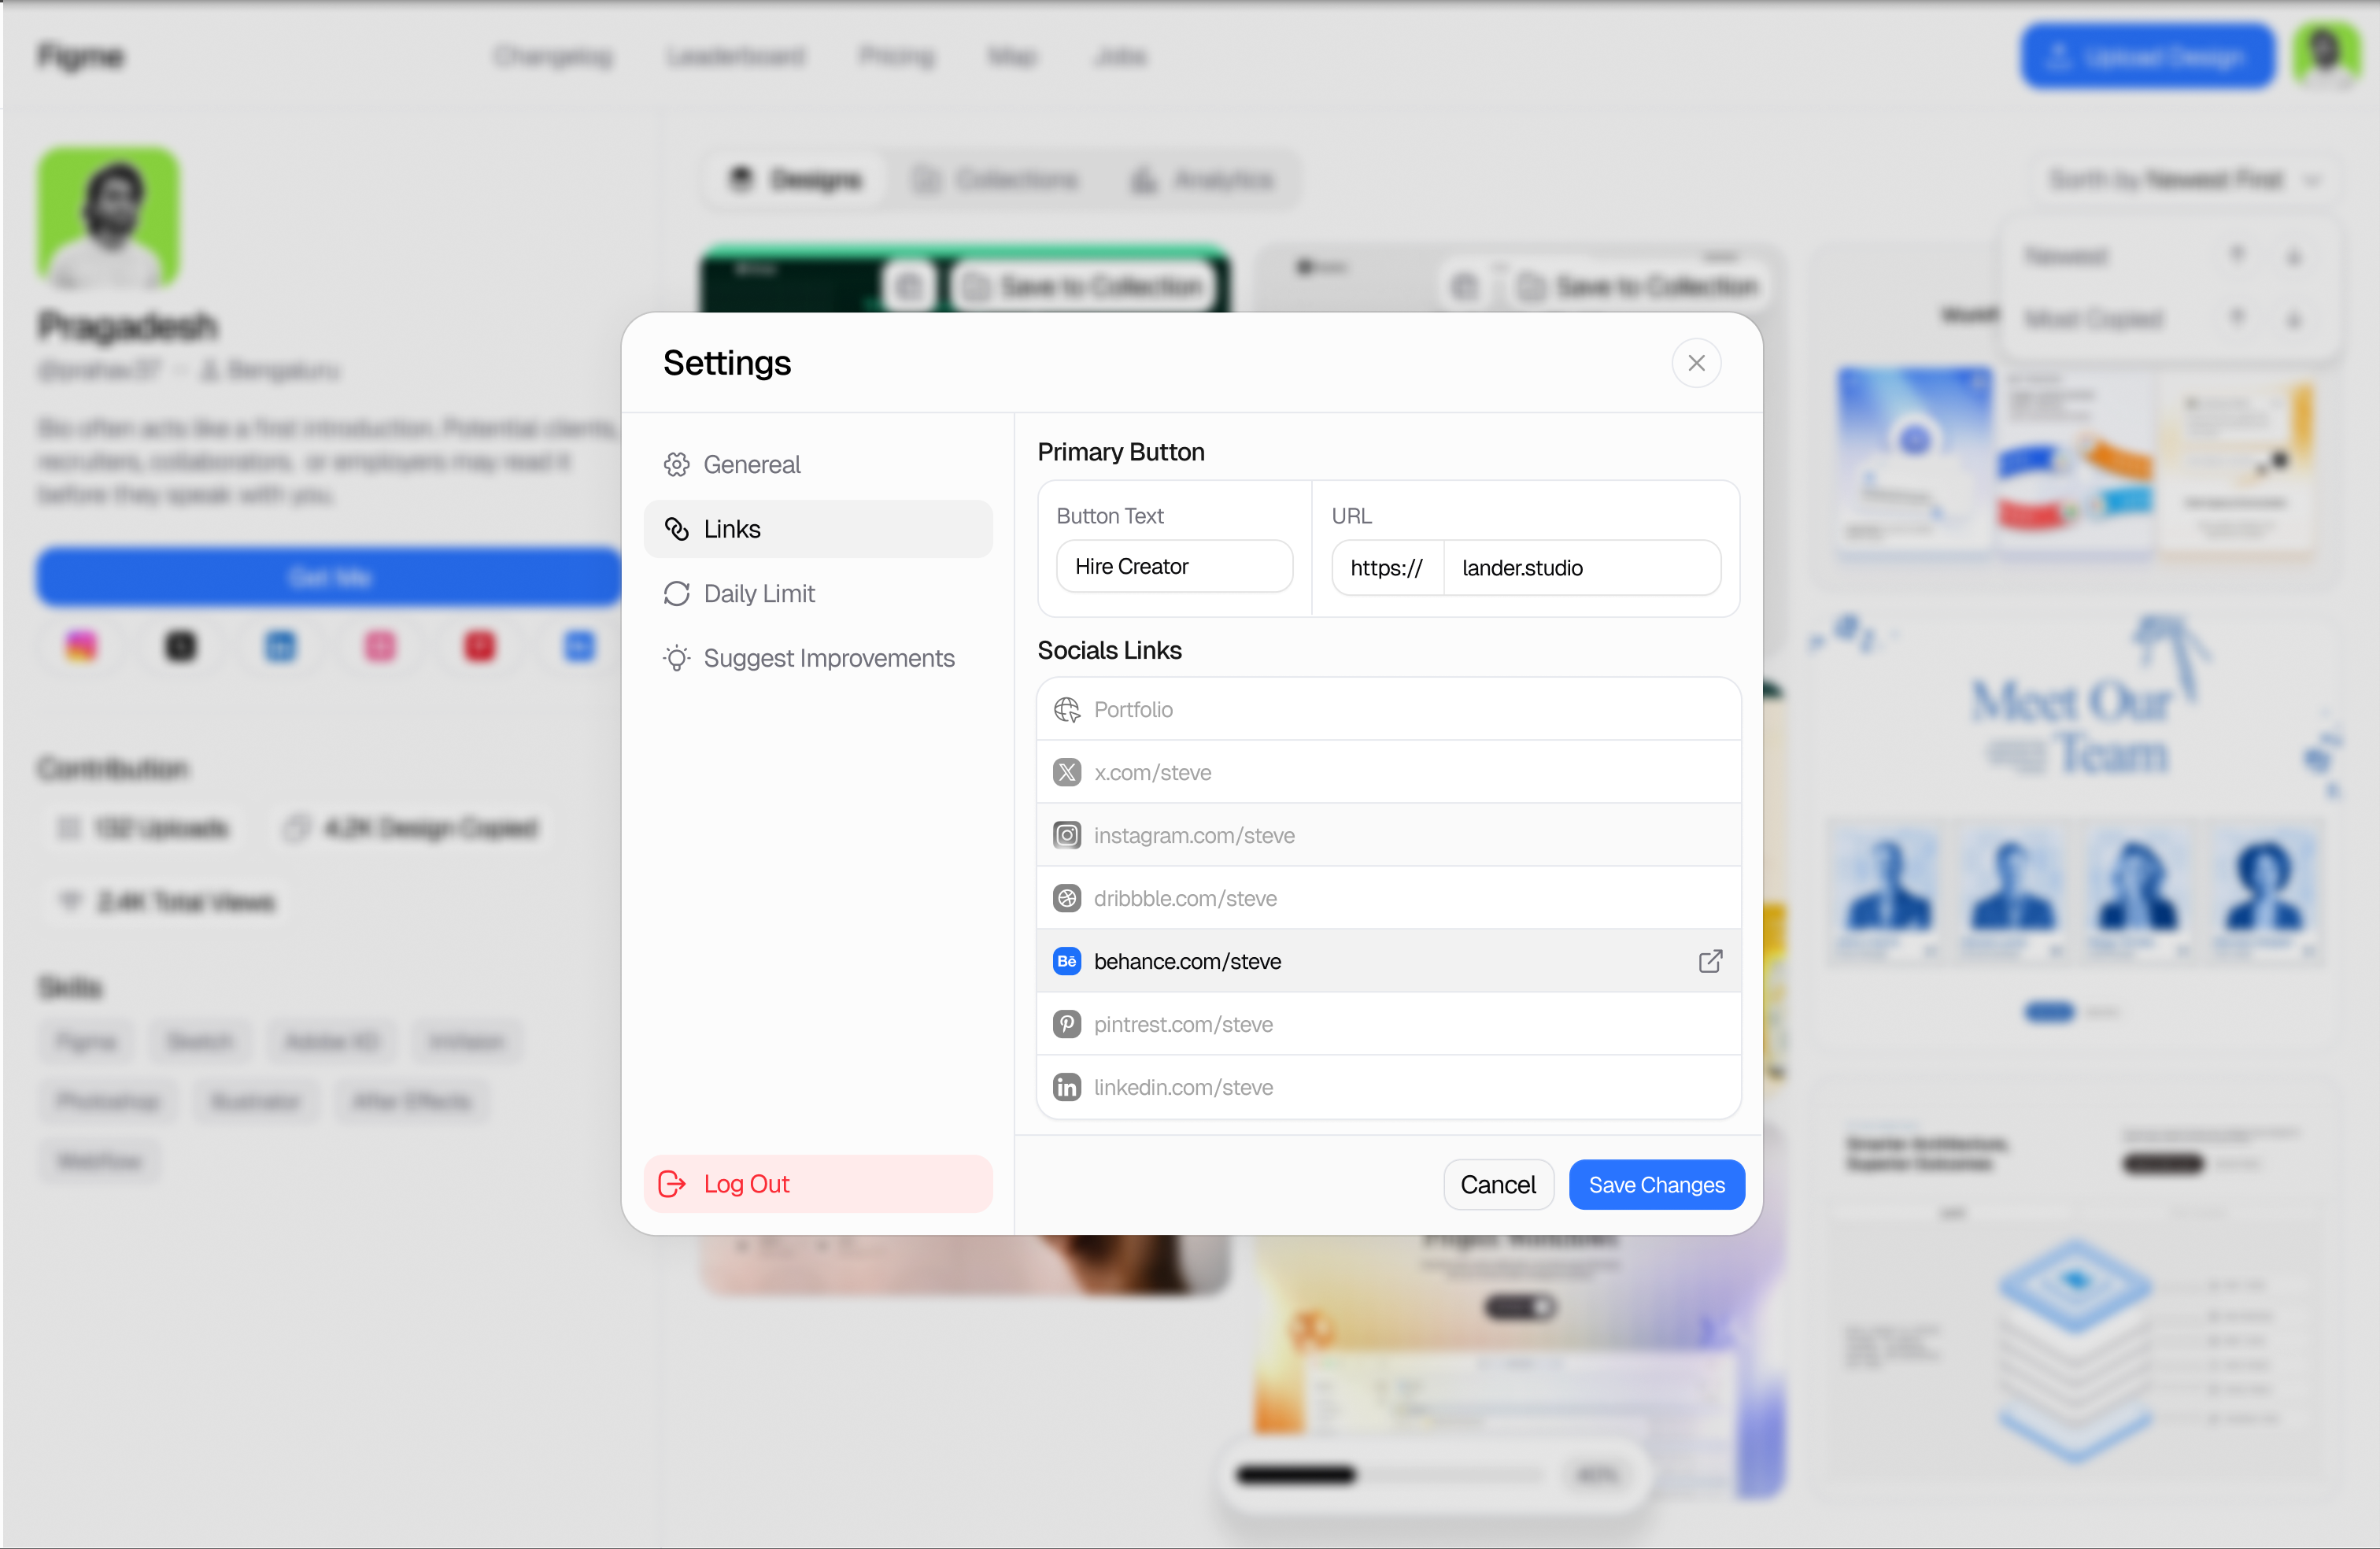Click the Log Out button
Image resolution: width=2380 pixels, height=1549 pixels.
(818, 1184)
